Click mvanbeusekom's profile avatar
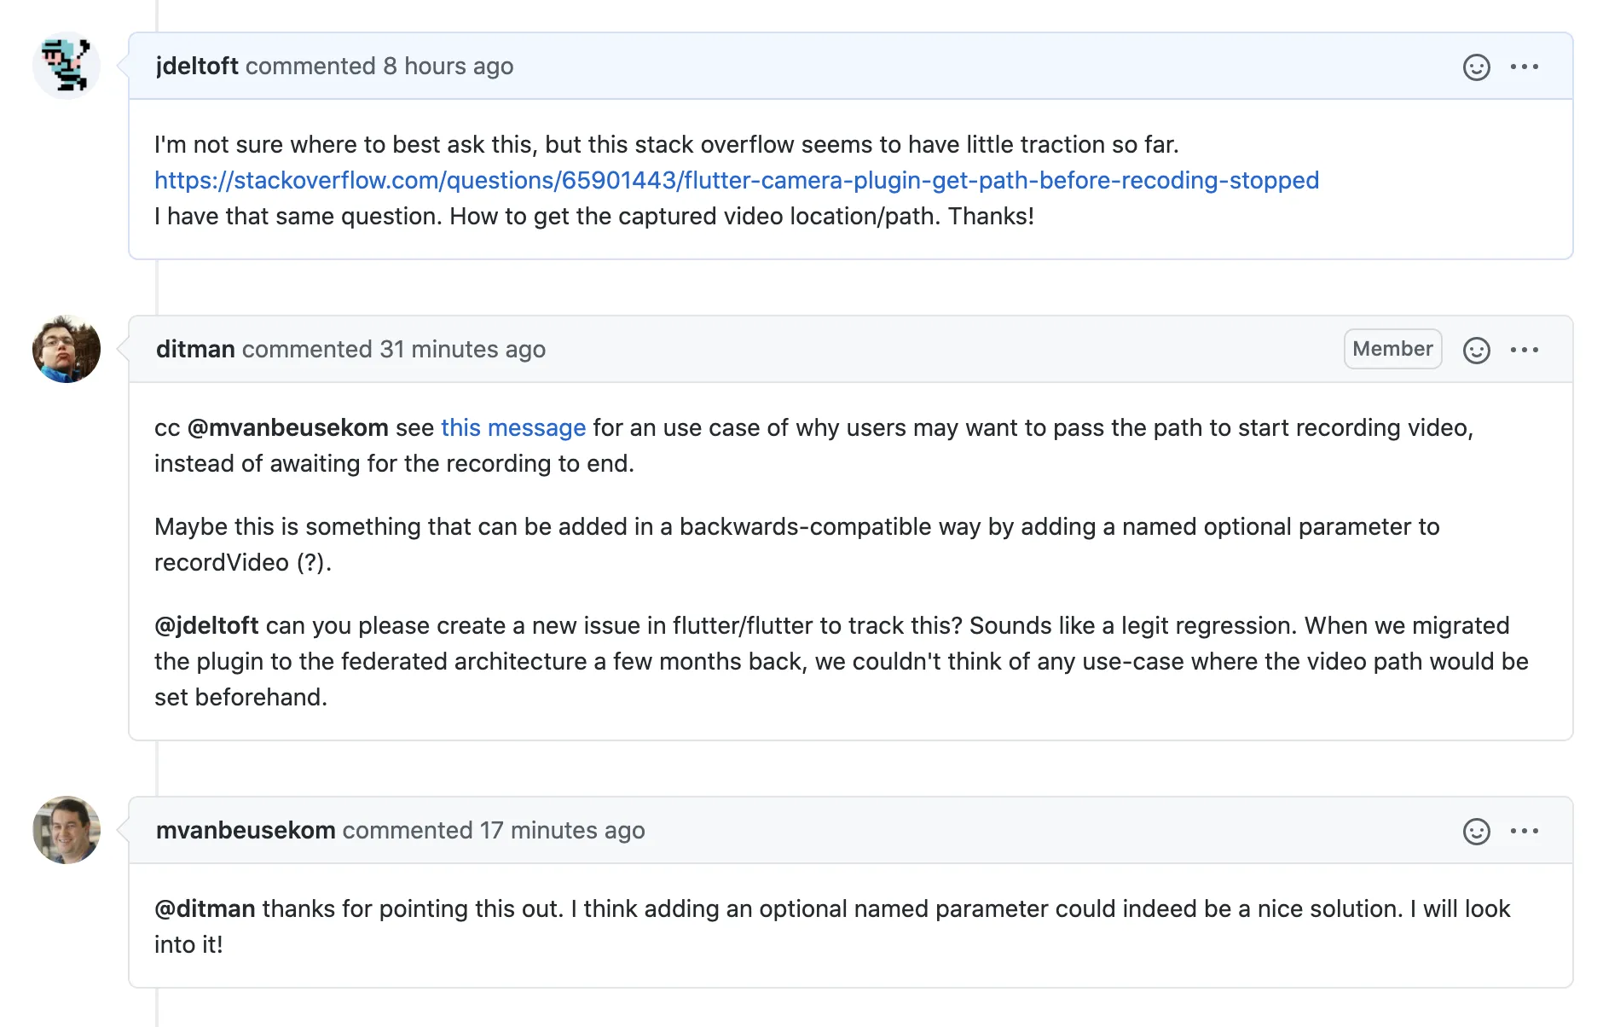This screenshot has height=1027, width=1603. click(67, 830)
